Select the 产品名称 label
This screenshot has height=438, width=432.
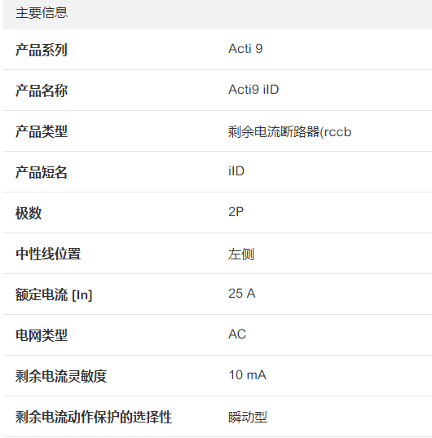pyautogui.click(x=42, y=91)
